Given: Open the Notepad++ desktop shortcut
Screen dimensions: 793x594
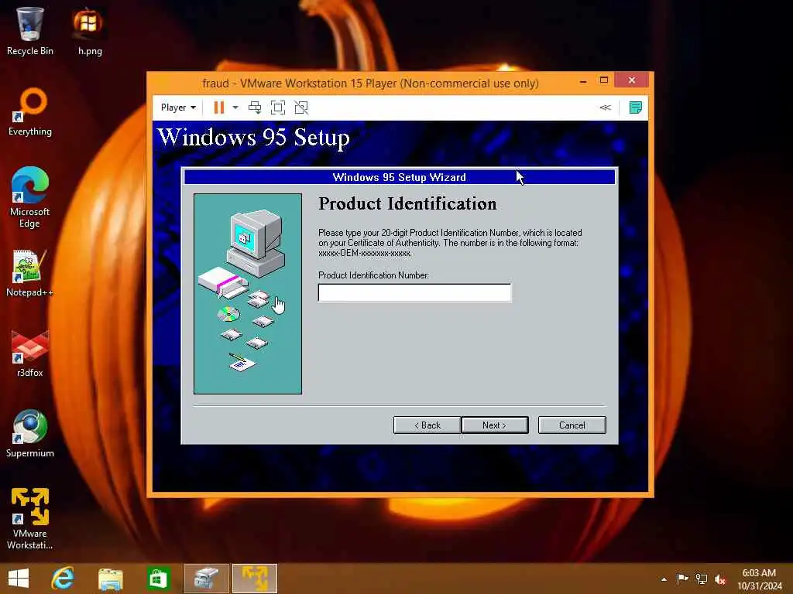Looking at the screenshot, I should pos(30,273).
